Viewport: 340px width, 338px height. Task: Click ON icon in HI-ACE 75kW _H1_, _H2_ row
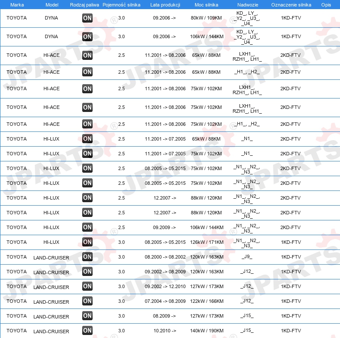pyautogui.click(x=87, y=124)
